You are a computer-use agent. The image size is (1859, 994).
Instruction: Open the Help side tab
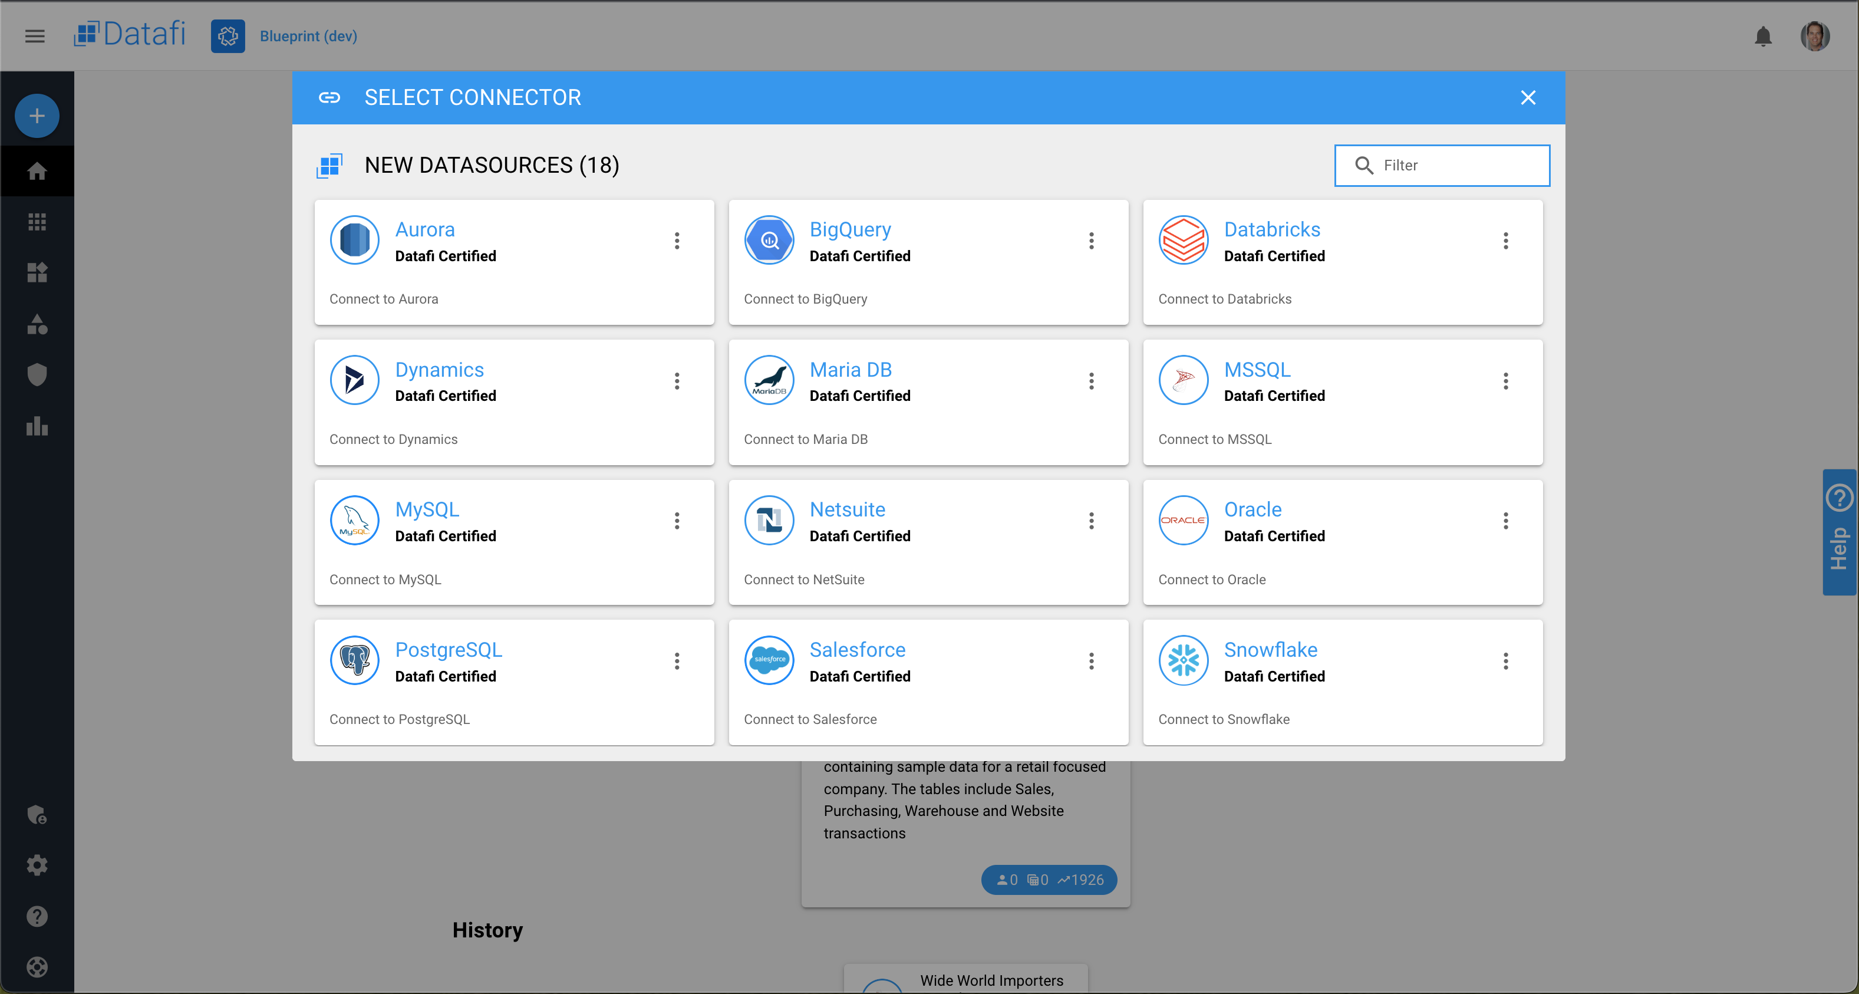click(1840, 533)
